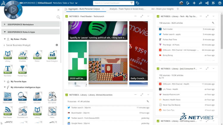This screenshot has width=223, height=125.
Task: Launch the Potion app icon
Action: (37, 55)
